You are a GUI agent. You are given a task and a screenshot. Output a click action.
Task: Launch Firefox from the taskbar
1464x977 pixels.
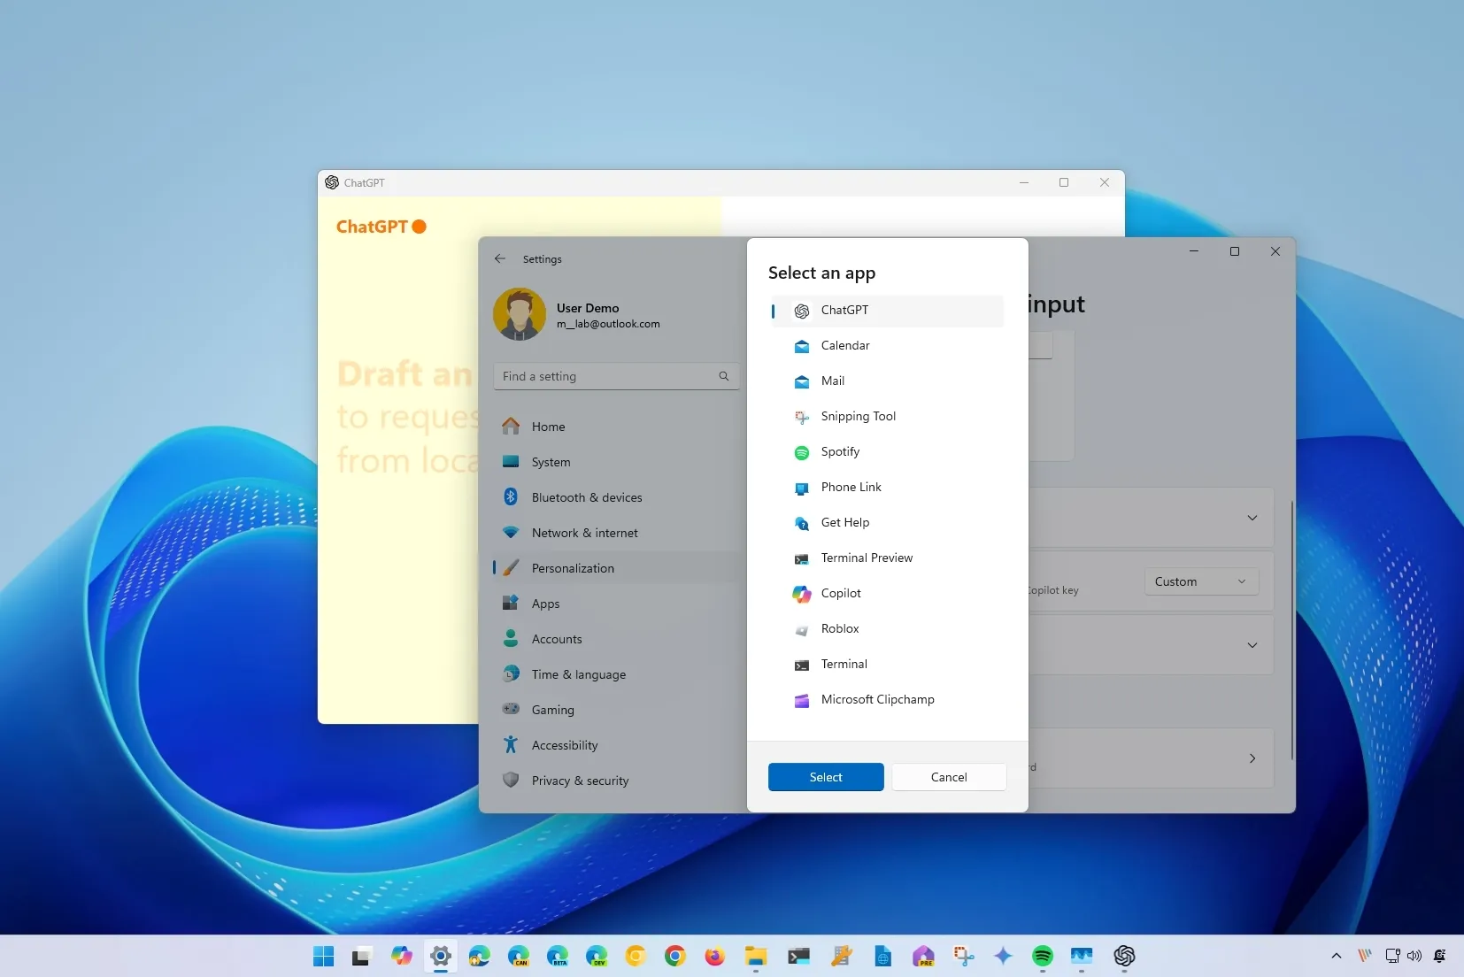pos(714,956)
